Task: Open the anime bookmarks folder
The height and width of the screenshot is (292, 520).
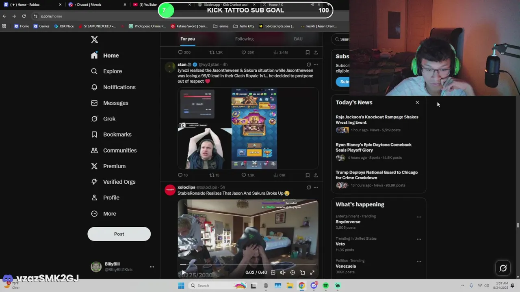Action: pyautogui.click(x=221, y=26)
